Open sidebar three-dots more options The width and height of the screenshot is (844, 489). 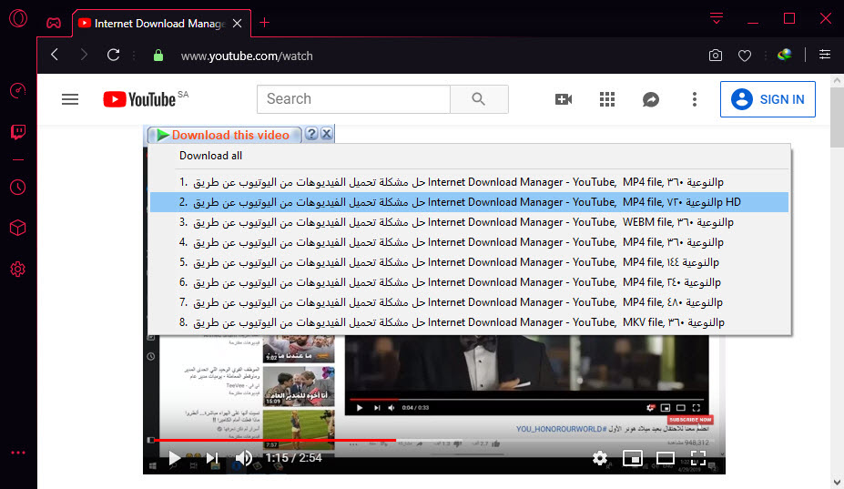pos(18,453)
